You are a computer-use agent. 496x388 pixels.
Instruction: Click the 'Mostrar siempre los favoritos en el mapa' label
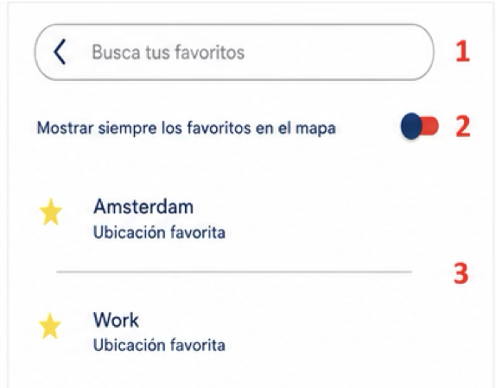point(186,128)
